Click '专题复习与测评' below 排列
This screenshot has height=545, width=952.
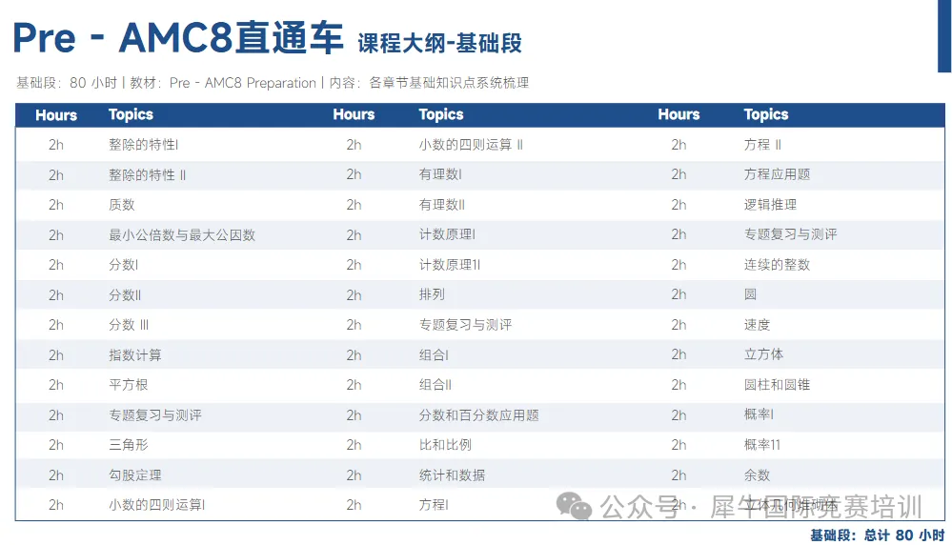(466, 325)
